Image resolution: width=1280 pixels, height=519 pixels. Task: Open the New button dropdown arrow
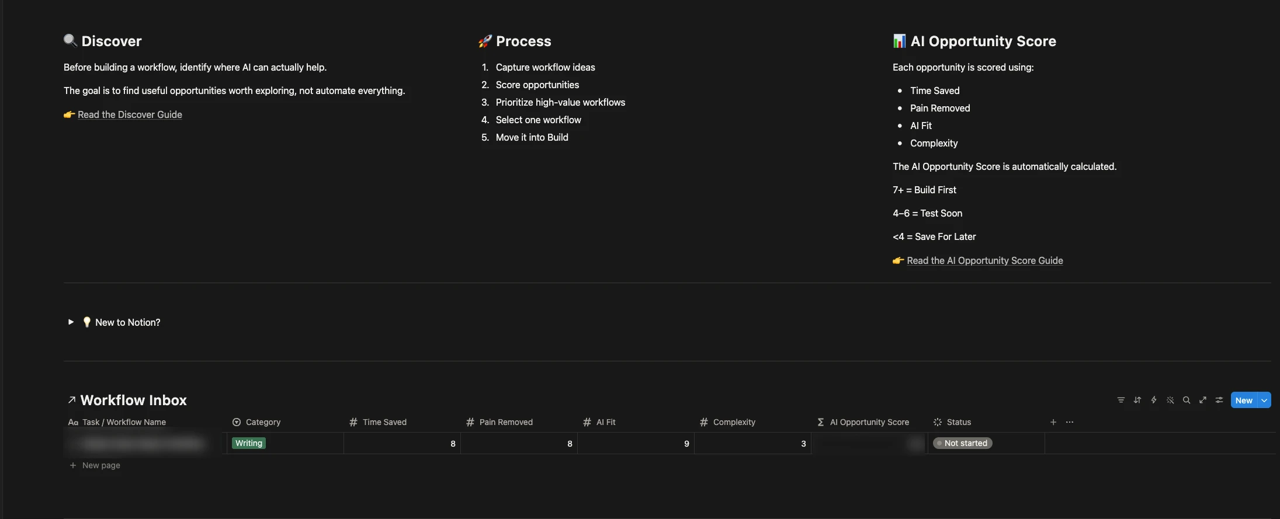coord(1264,400)
